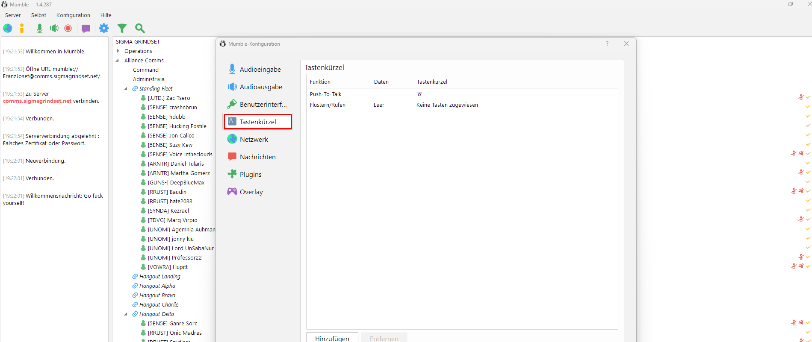The height and width of the screenshot is (342, 812).
Task: Click the comms.sigmagrindset.net link in log
Action: 37,101
